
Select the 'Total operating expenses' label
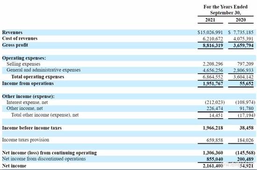[38, 77]
